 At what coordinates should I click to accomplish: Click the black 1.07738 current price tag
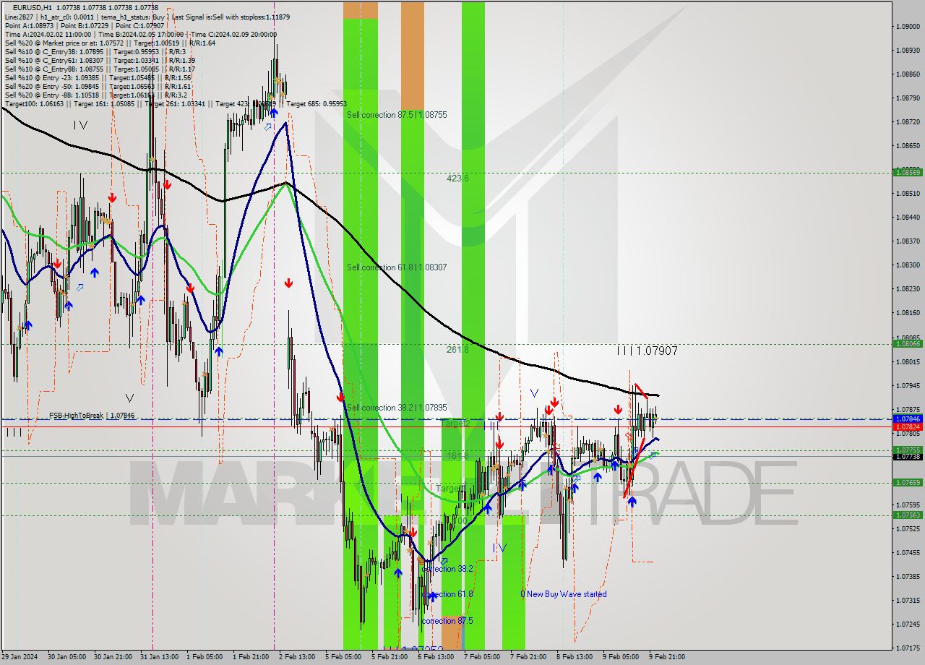click(908, 457)
